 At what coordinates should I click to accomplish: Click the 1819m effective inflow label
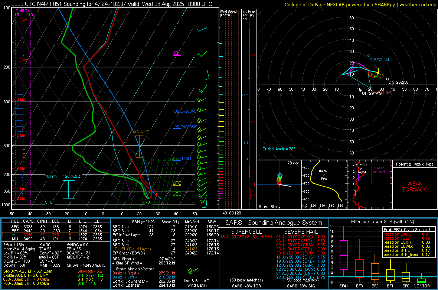pos(50,177)
